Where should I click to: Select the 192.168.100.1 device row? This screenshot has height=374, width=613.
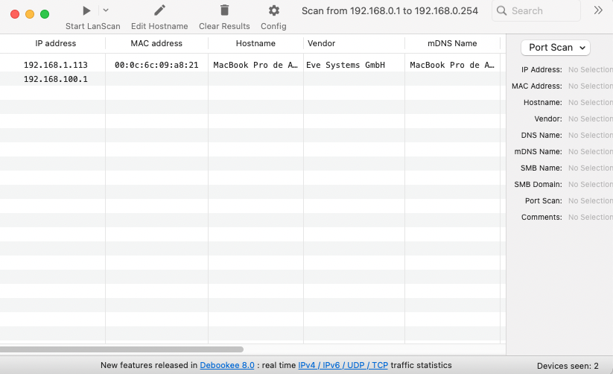click(x=56, y=79)
